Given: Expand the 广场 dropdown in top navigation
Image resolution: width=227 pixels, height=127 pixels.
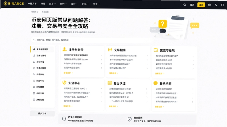Looking at the screenshot, I should [85, 4].
